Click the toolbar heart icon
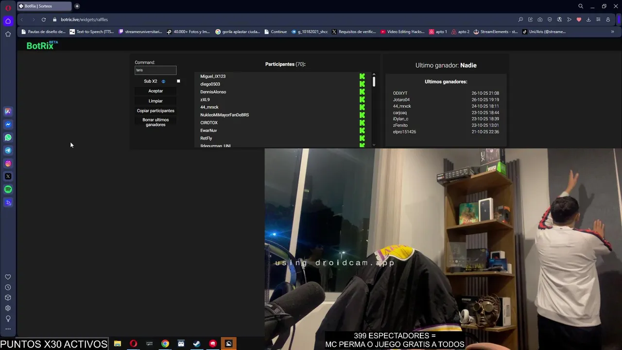The height and width of the screenshot is (350, 622). click(x=579, y=19)
